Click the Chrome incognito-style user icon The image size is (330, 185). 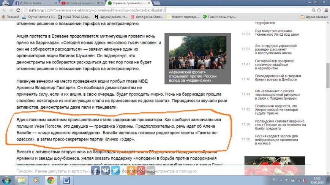click(x=5, y=3)
